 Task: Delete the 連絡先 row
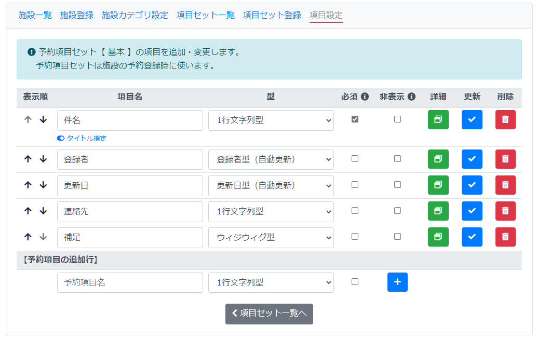(x=505, y=211)
